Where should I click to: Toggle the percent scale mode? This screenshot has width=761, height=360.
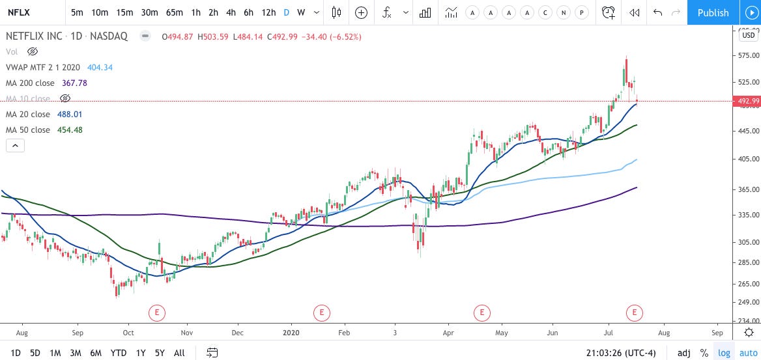point(704,353)
